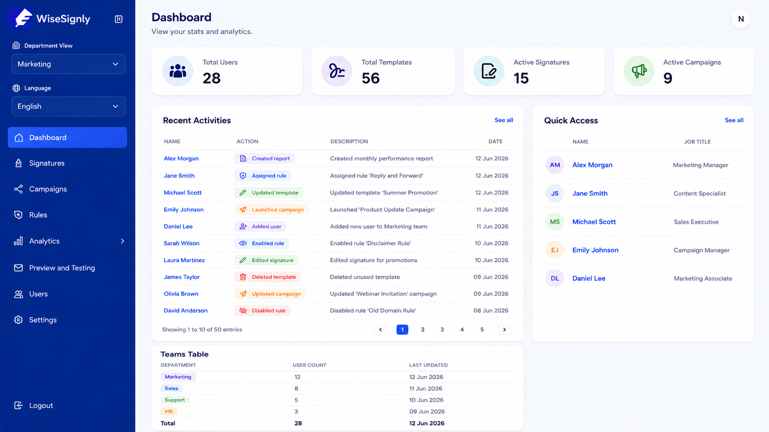This screenshot has height=432, width=769.
Task: Click the Total Users people icon
Action: click(178, 71)
